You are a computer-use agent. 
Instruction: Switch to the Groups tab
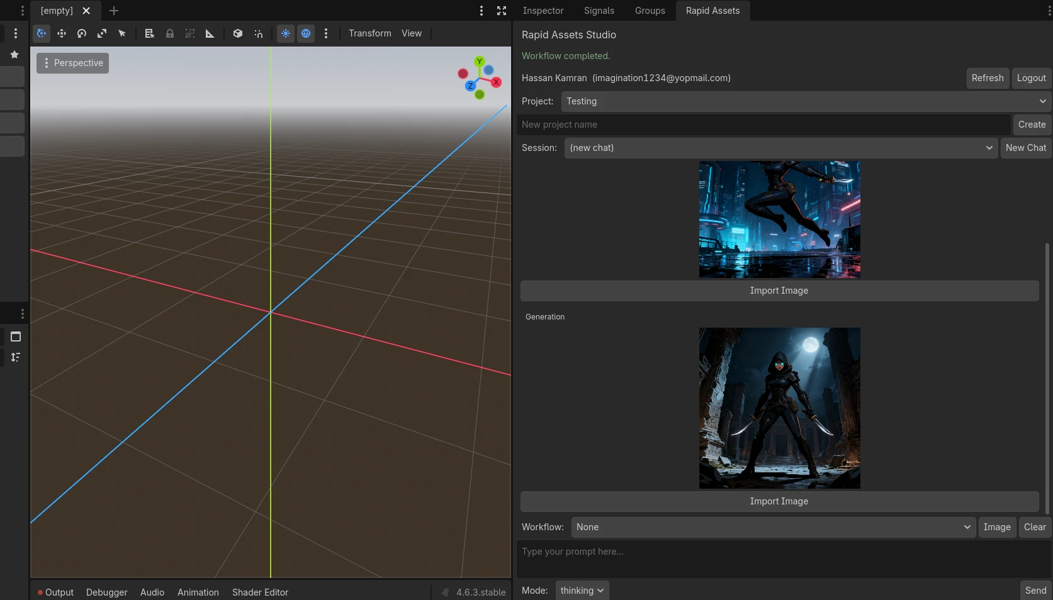tap(650, 11)
